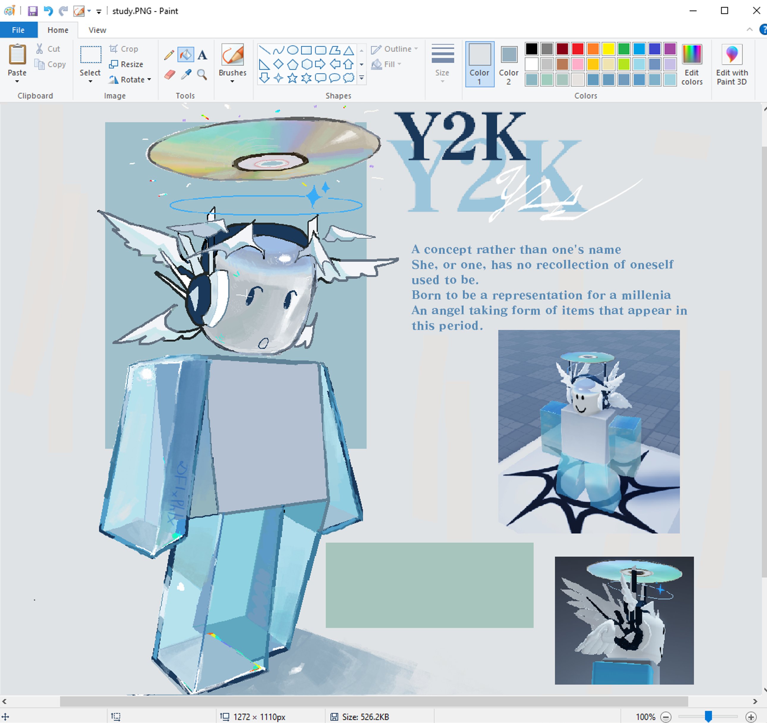Open the Rotate dropdown
This screenshot has width=767, height=723.
[130, 79]
